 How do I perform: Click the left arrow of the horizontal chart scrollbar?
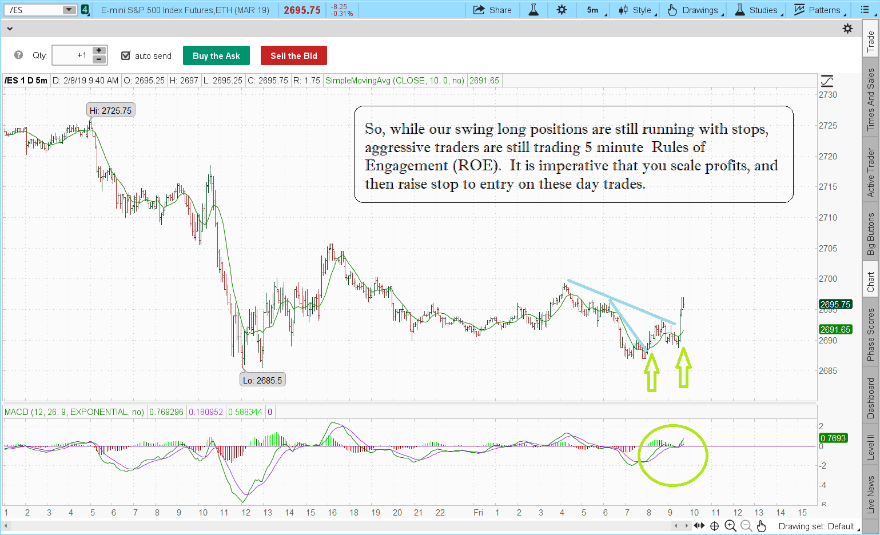pyautogui.click(x=6, y=526)
